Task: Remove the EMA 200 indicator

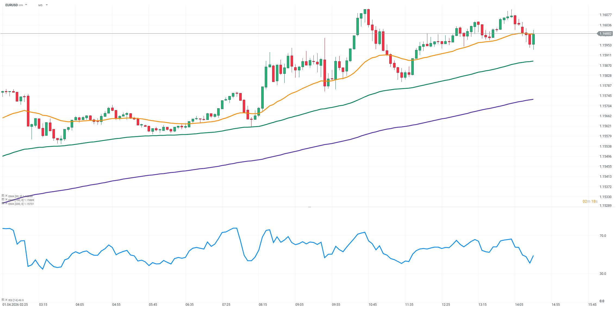Action: pos(6,203)
